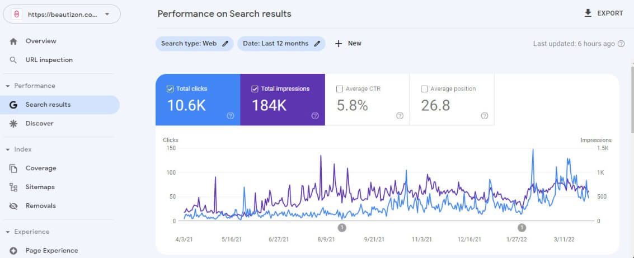Open the Discover report
Screen dimensions: 634x258
(x=39, y=124)
